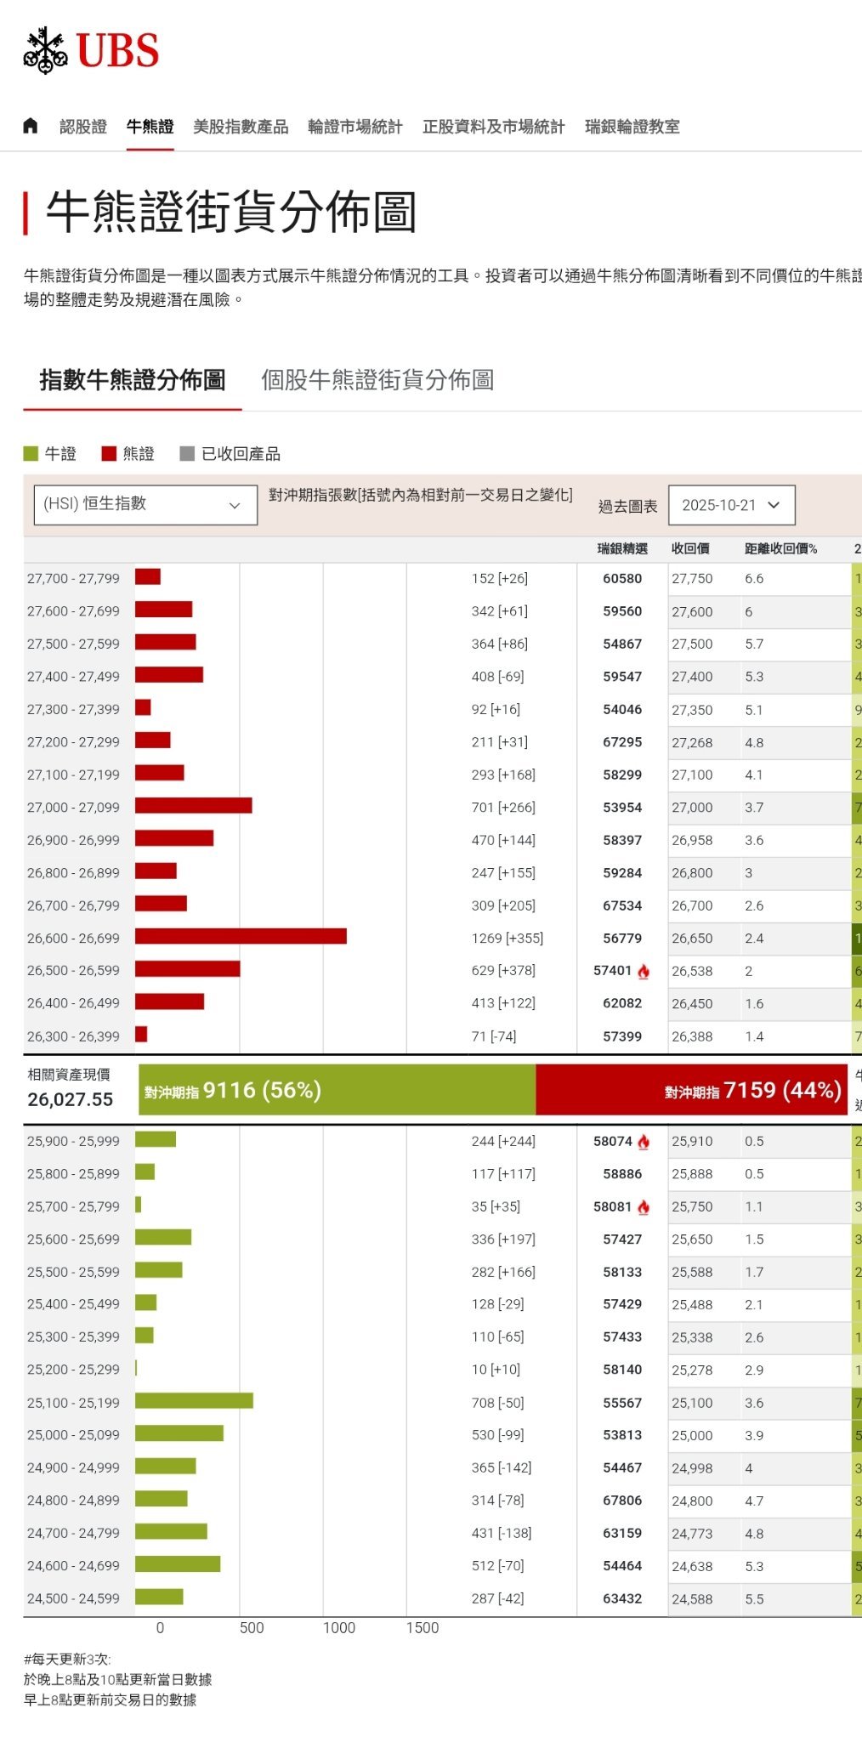Click the 244 [+244] hedge count value
This screenshot has width=862, height=1742.
click(x=503, y=1142)
